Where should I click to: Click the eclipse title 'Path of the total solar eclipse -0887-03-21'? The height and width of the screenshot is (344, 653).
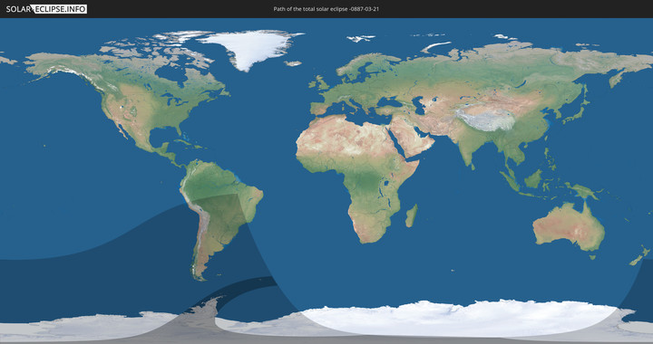click(326, 9)
